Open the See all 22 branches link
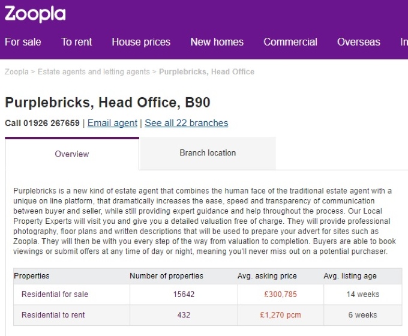The image size is (408, 336). [x=187, y=123]
